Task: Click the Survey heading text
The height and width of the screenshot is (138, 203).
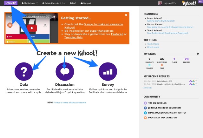Action: point(108,85)
